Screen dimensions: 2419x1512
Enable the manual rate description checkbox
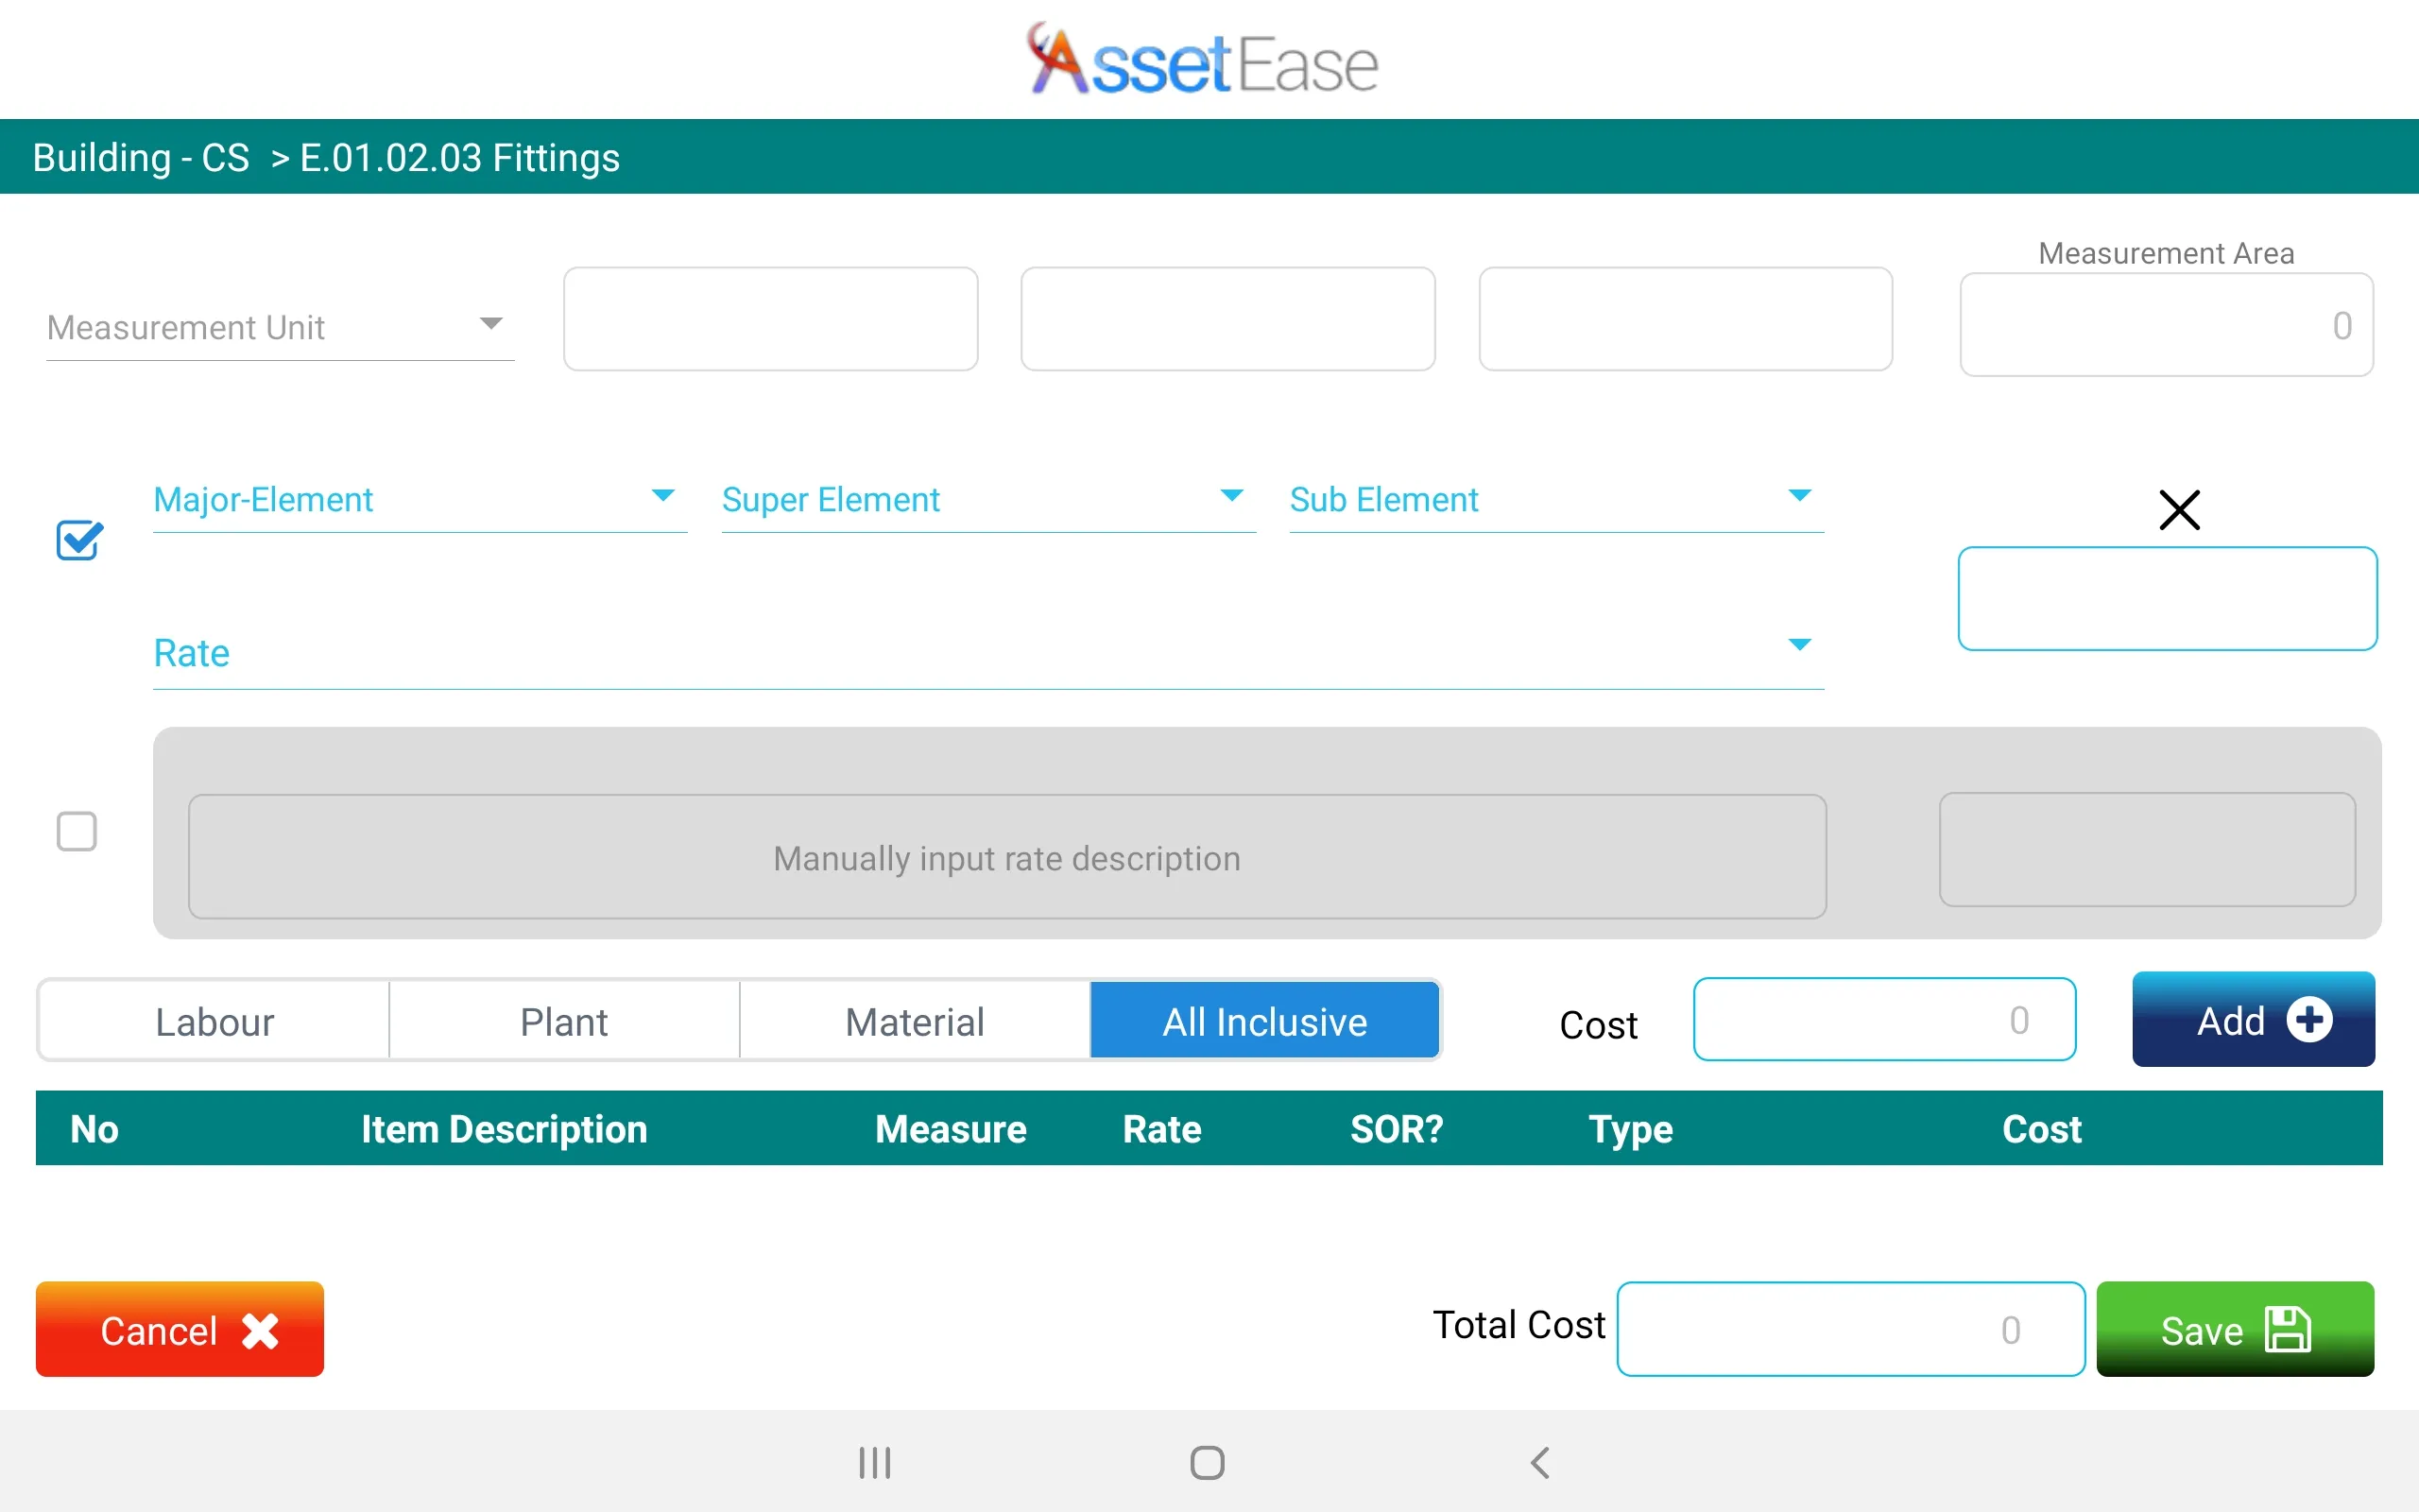pos(77,831)
